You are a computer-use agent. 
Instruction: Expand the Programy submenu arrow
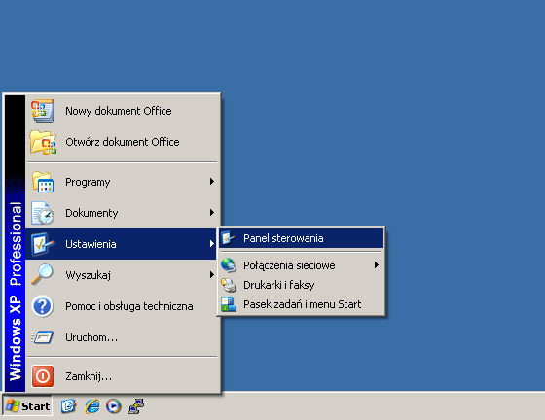[x=212, y=182]
